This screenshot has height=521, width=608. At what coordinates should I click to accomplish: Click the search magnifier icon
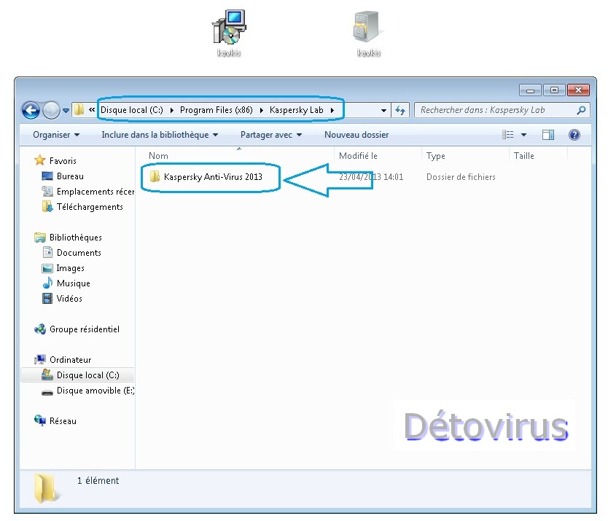click(x=581, y=111)
